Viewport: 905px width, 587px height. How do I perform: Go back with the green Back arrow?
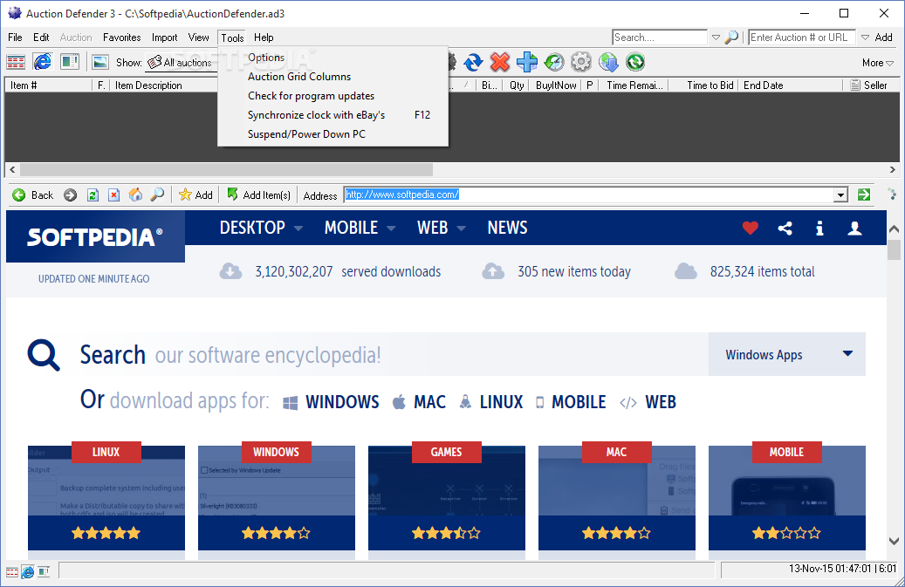coord(33,195)
